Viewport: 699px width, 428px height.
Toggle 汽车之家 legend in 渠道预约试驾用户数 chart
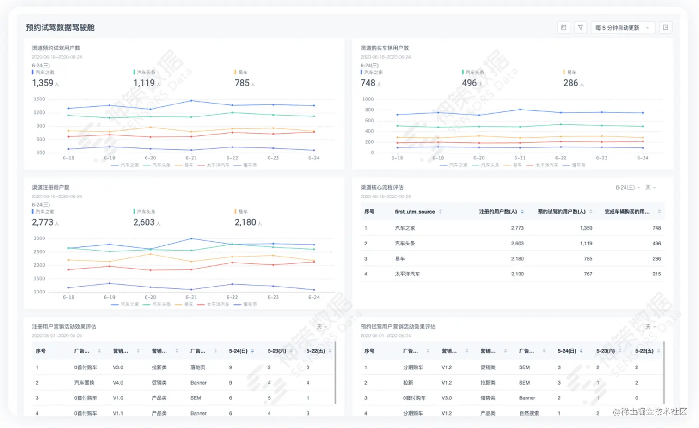coord(125,165)
